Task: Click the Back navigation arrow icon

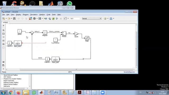Action: 19,18
